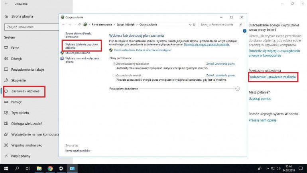This screenshot has height=173, width=307.
Task: Click Dodatkowe ustawienie zasilania link
Action: coord(272,77)
